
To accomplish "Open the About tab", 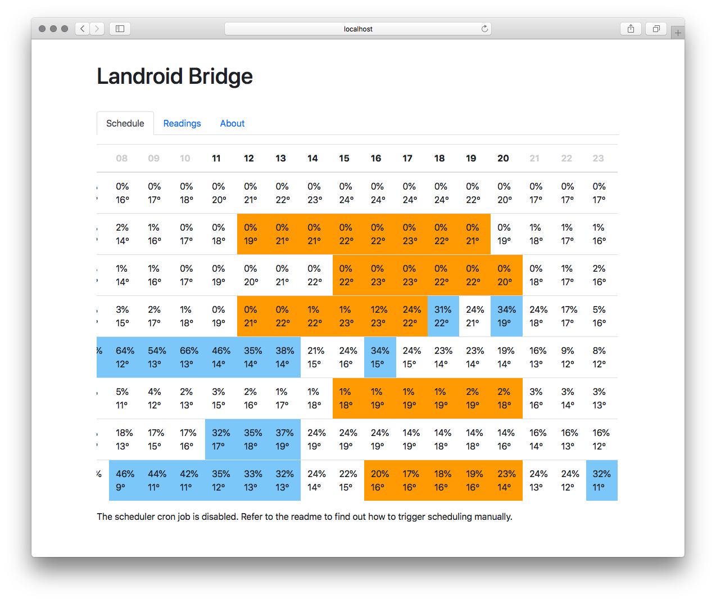I will pyautogui.click(x=232, y=123).
